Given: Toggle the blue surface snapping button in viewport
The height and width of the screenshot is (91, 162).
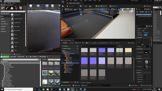Looking at the screenshot, I should coord(119,10).
